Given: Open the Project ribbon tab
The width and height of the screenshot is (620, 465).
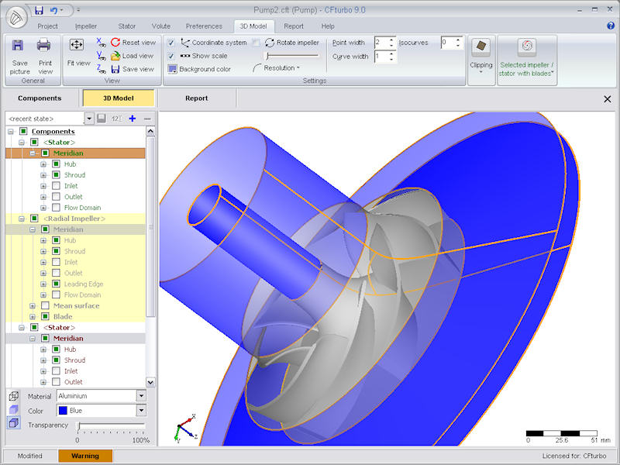Looking at the screenshot, I should coord(47,26).
